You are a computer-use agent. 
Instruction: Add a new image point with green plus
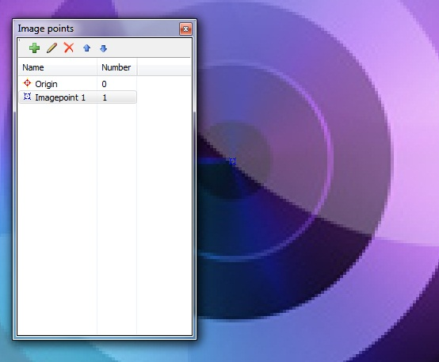coord(34,48)
